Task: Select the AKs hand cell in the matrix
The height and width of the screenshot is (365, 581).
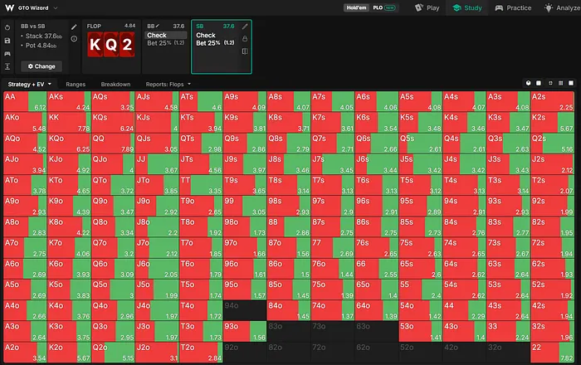Action: [69, 101]
